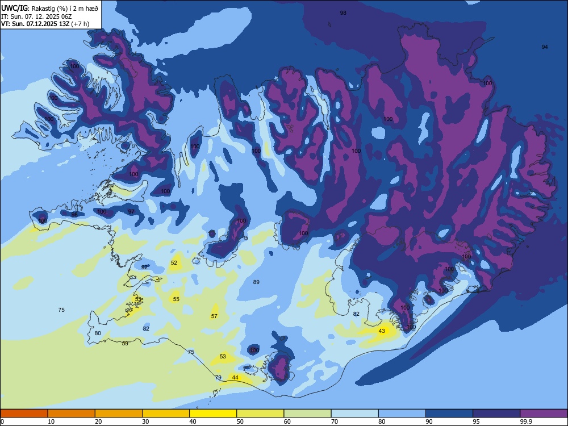This screenshot has width=568, height=426.
Task: Select the legend scale label 40
Action: tap(193, 421)
